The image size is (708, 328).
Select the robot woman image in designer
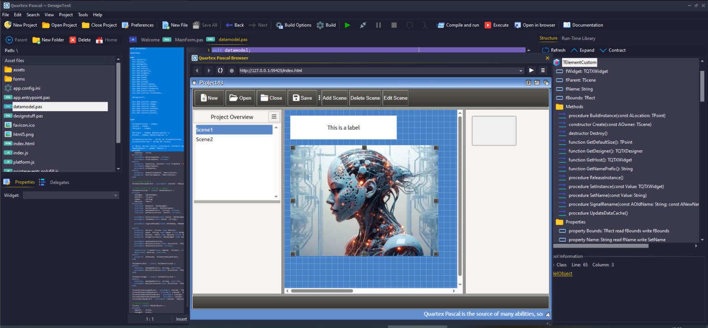[364, 201]
